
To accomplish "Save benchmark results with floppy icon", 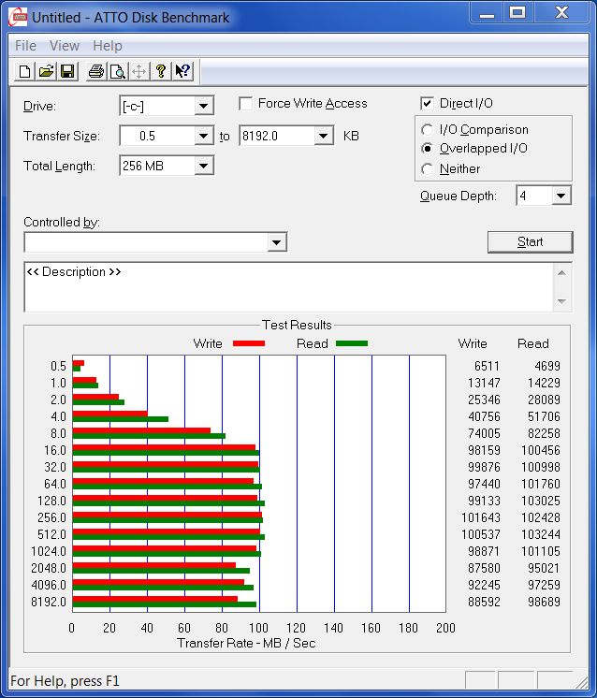I will 67,71.
